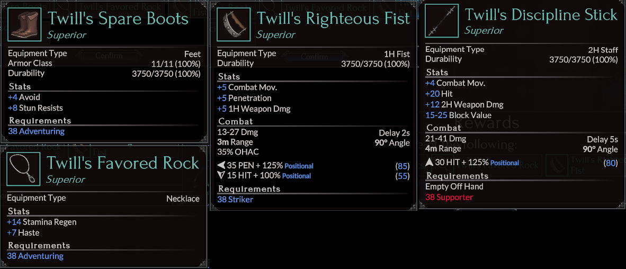Click the 15 HIT attack direction arrow icon

pyautogui.click(x=221, y=176)
